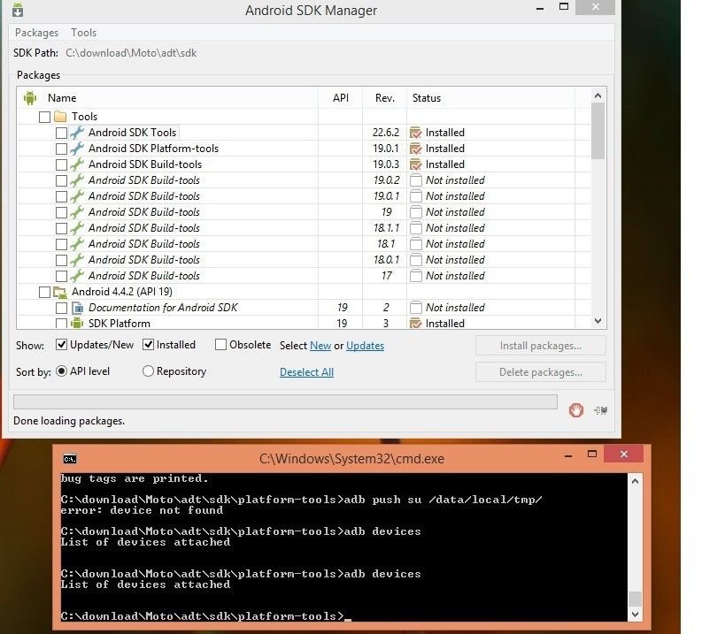The width and height of the screenshot is (725, 634).
Task: Check the Android SDK Tools checkbox
Action: tap(61, 133)
